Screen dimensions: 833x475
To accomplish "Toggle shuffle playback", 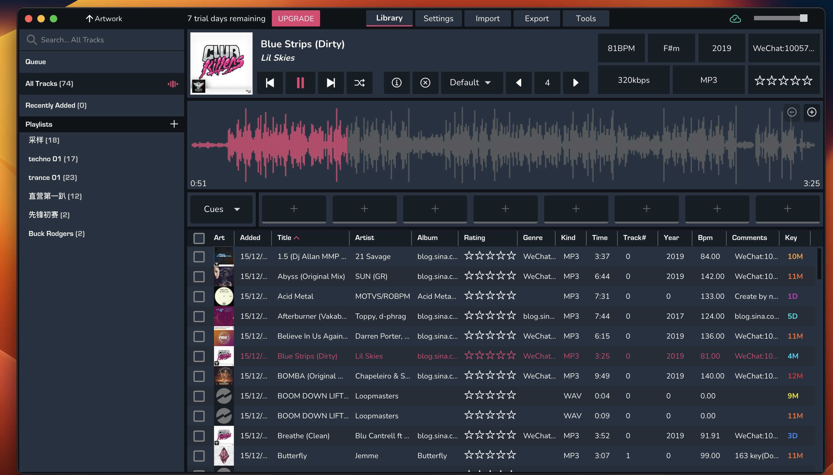I will click(x=359, y=82).
